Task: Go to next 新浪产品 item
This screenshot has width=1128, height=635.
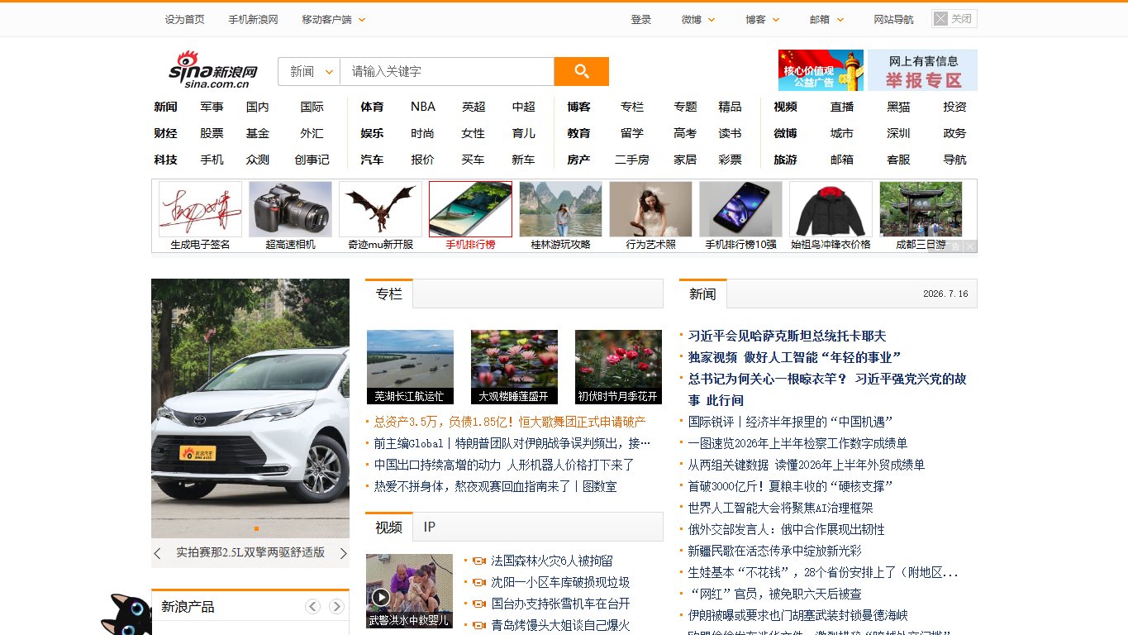Action: tap(336, 607)
